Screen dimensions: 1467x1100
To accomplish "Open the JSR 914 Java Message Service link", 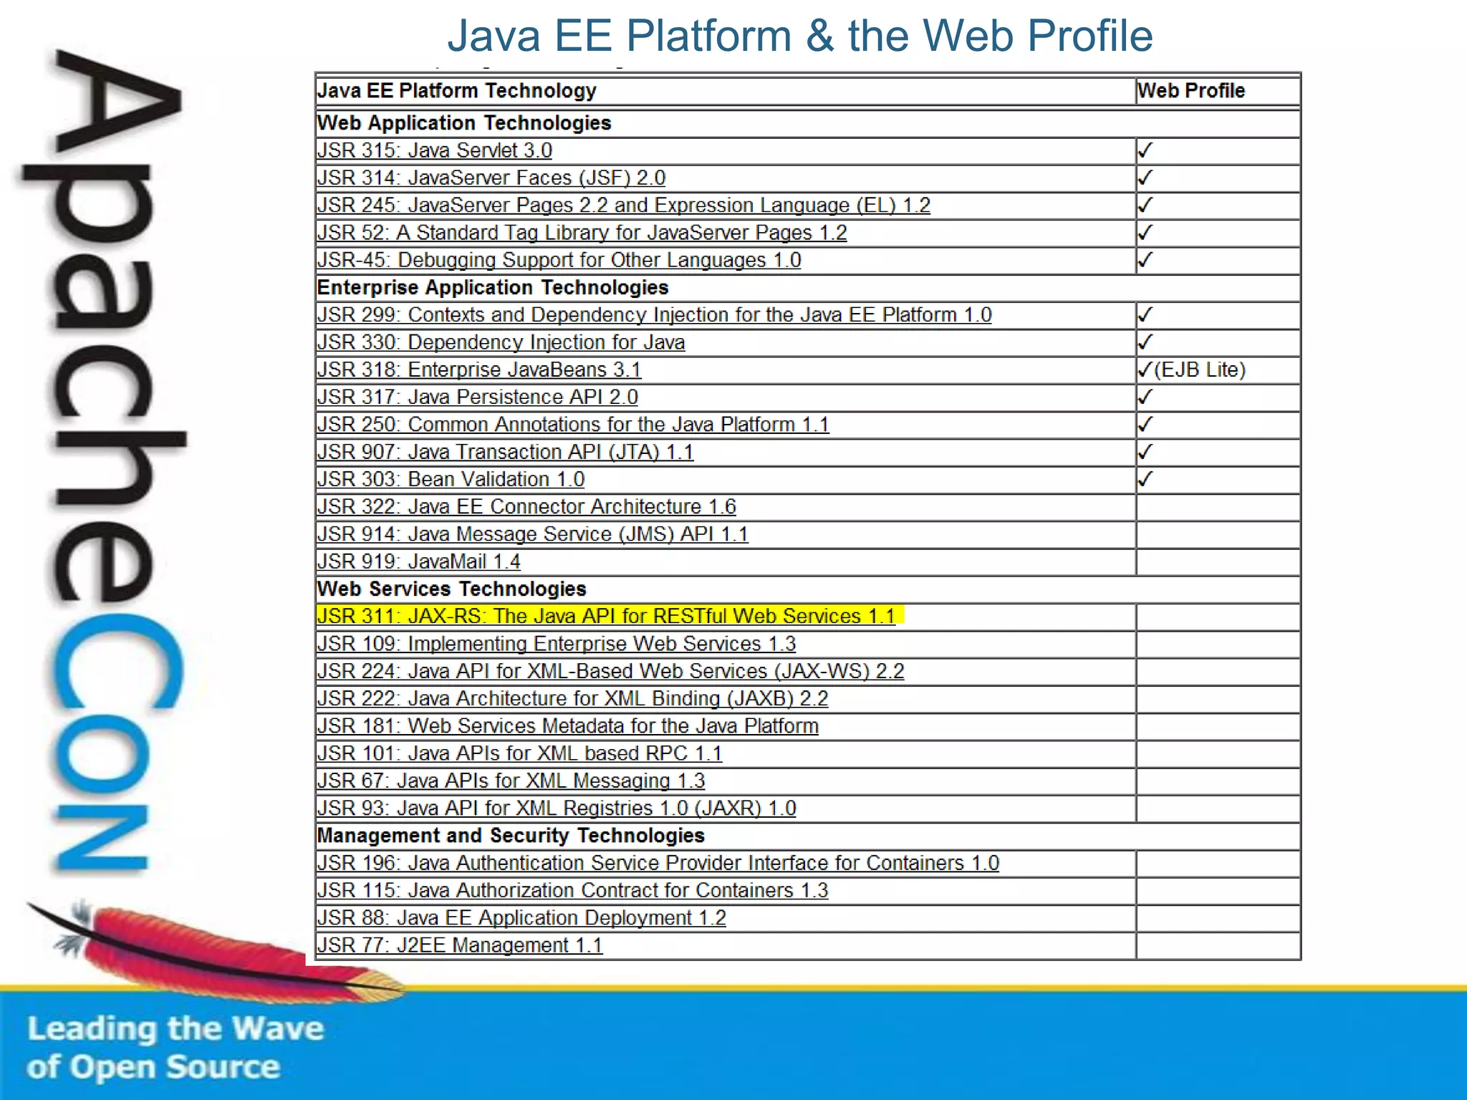I will pyautogui.click(x=532, y=534).
